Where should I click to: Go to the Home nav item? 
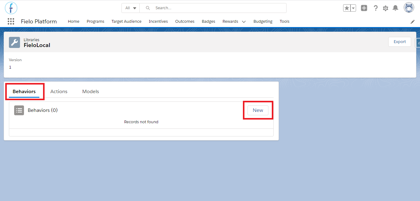[73, 22]
